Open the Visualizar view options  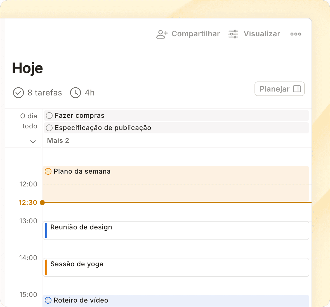(x=261, y=34)
